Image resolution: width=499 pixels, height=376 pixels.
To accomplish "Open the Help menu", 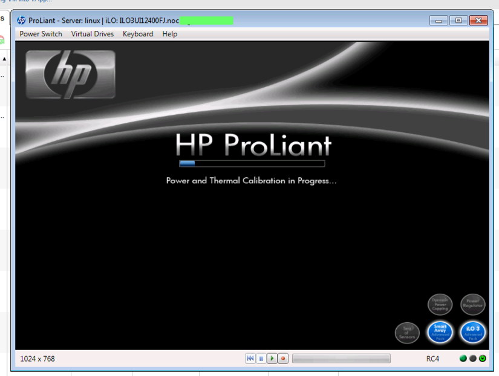I will 169,34.
